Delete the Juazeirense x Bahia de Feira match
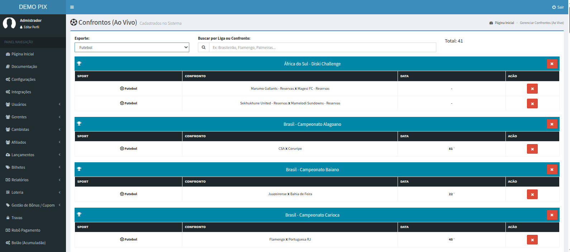570x252 pixels. [532, 194]
